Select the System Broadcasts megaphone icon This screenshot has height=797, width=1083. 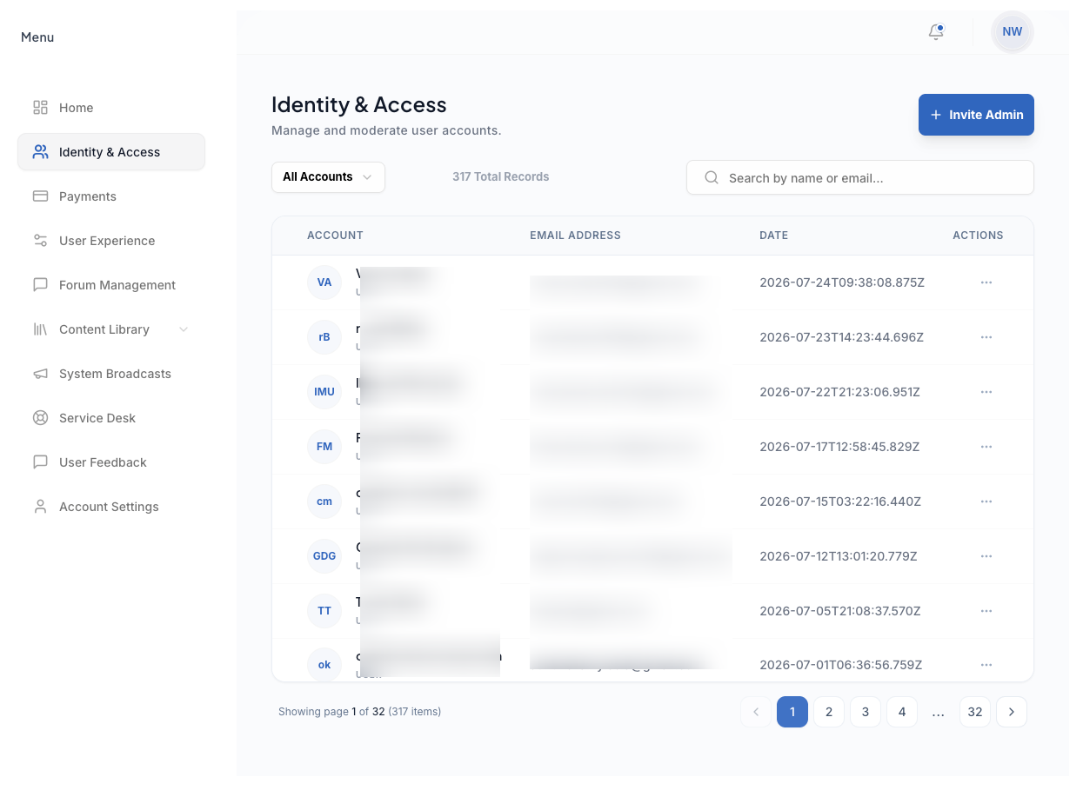point(40,374)
